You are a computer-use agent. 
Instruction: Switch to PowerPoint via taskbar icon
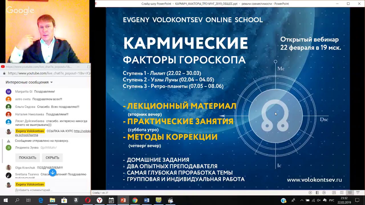pyautogui.click(x=123, y=200)
